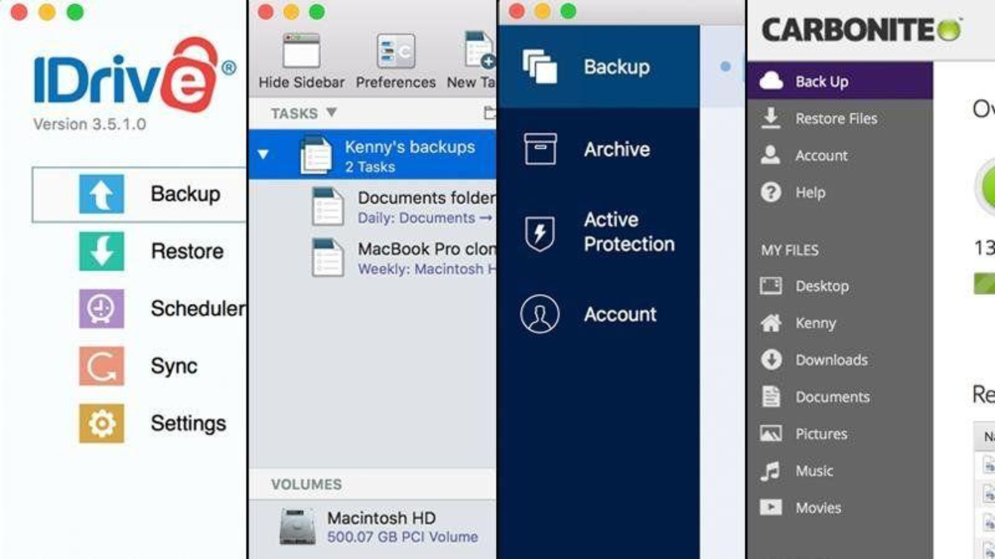This screenshot has width=995, height=559.
Task: Click the new group folder icon beside TASKS
Action: coord(489,112)
